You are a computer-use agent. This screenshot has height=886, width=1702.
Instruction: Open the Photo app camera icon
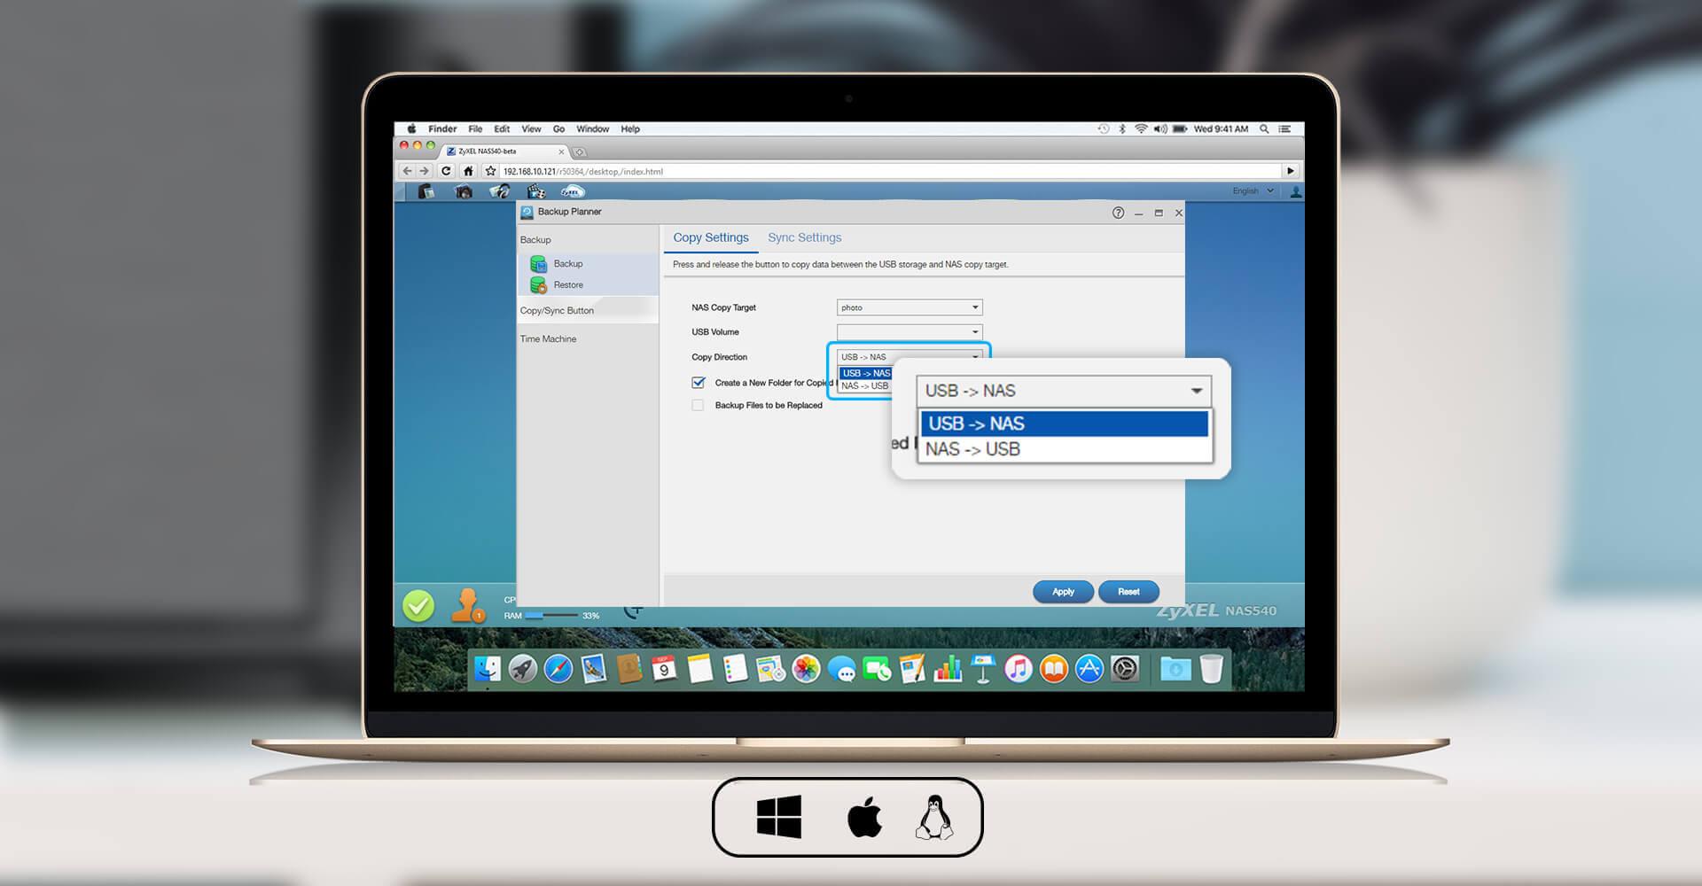point(464,191)
